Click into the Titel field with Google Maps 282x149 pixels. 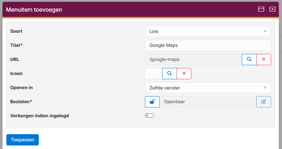point(208,45)
